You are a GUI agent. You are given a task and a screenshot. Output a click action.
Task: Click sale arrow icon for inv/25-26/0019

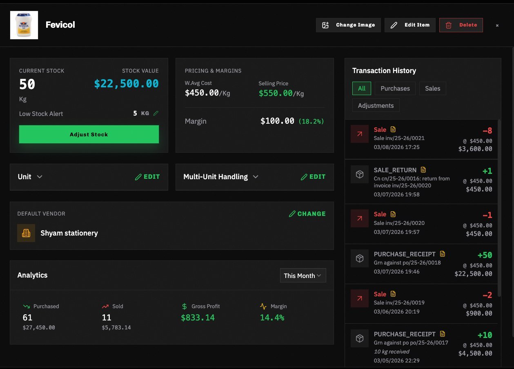tap(360, 298)
